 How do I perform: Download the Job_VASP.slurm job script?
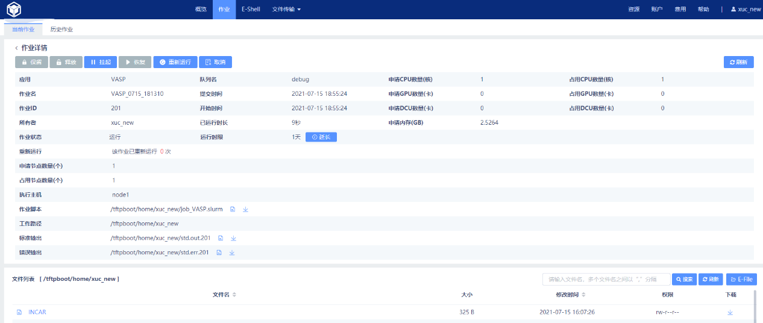[x=245, y=210]
